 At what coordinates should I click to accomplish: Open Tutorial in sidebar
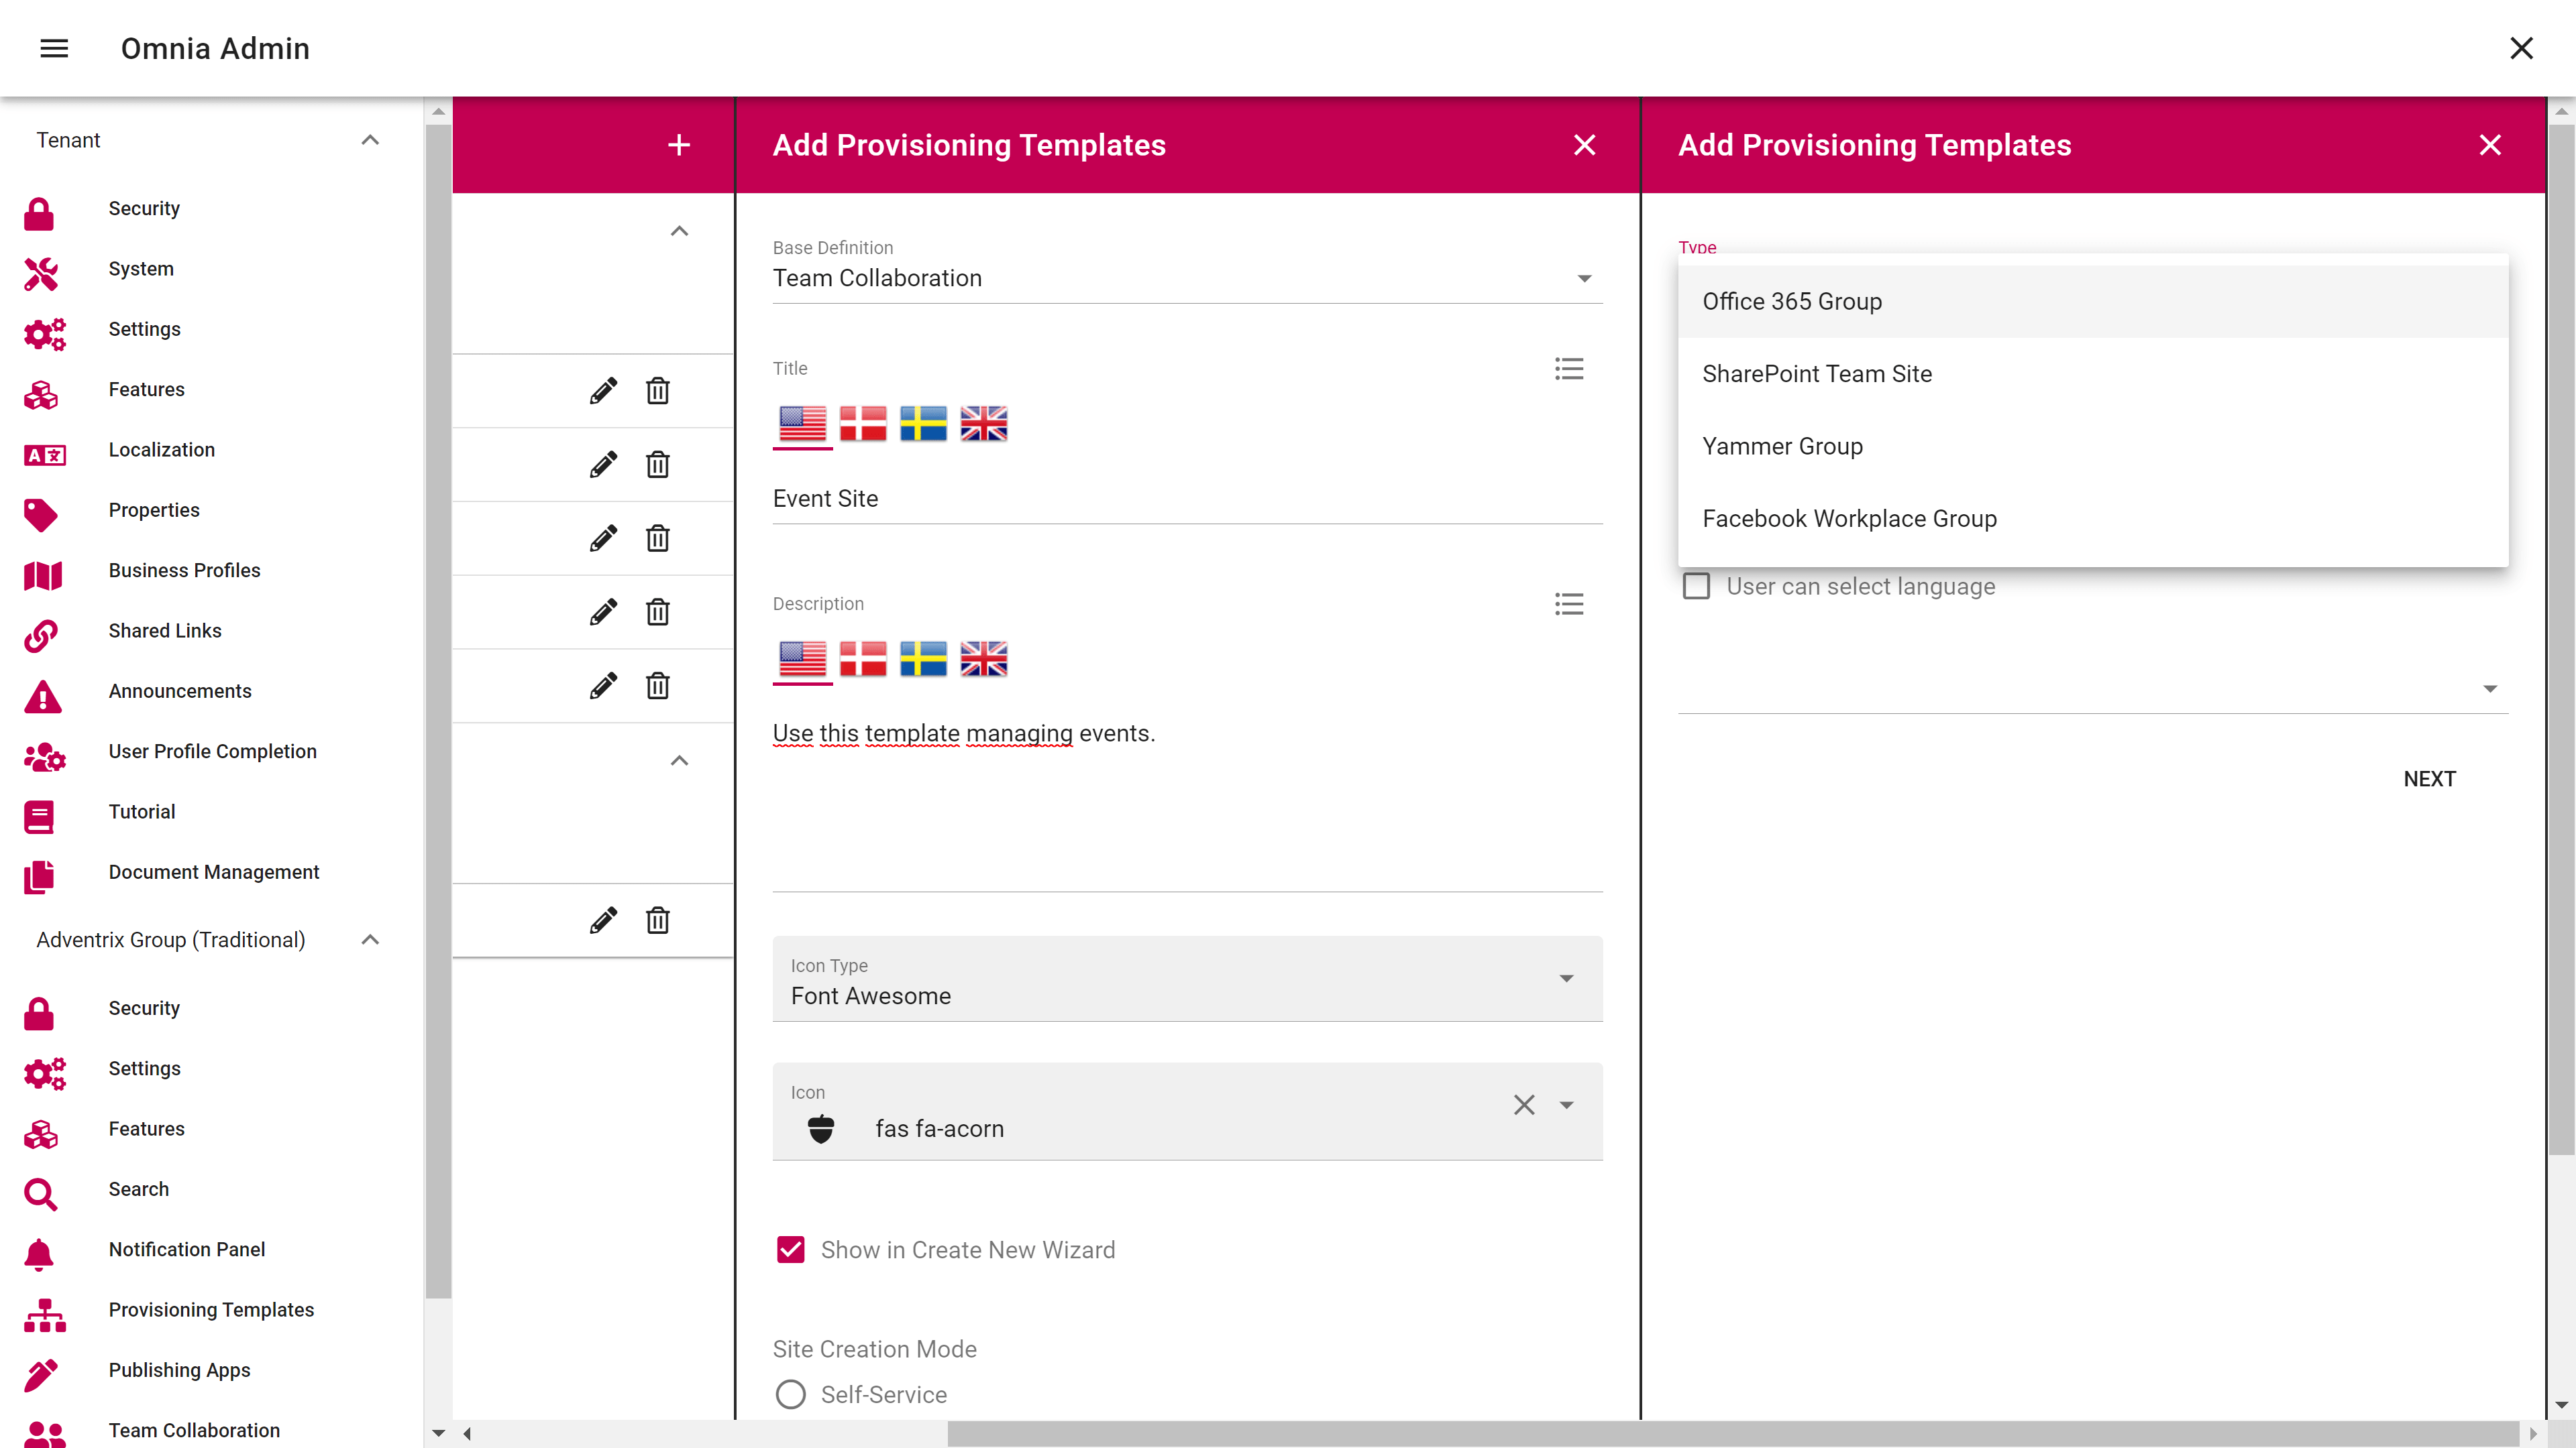(141, 811)
